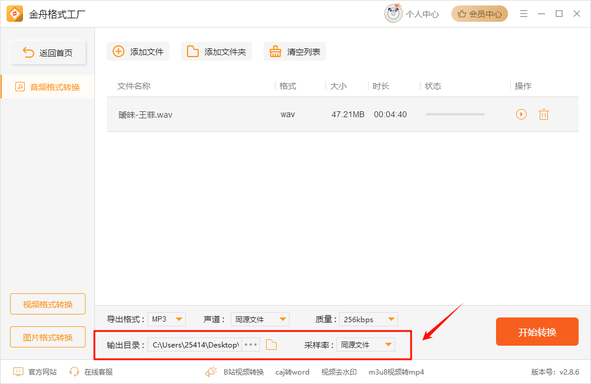Open 导出格式 MP3 dropdown
Viewport: 591px width, 384px height.
(x=166, y=319)
